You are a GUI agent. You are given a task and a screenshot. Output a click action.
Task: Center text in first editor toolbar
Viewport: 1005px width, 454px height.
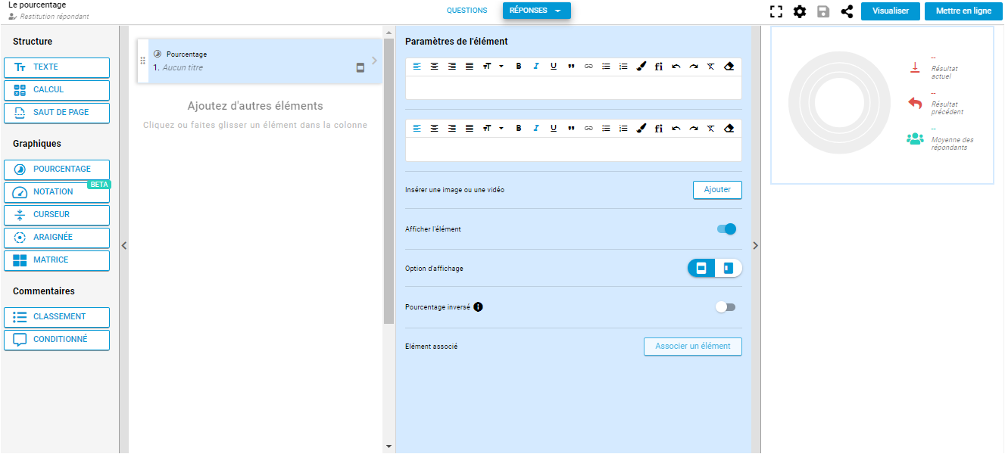[x=434, y=66]
